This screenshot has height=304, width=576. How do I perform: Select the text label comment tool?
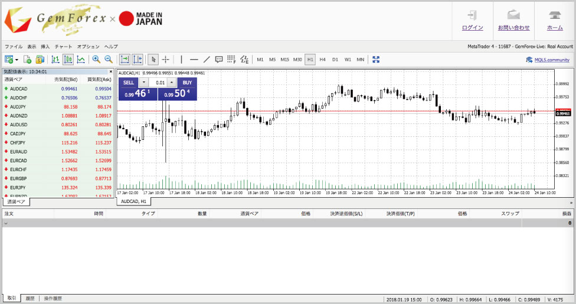click(x=219, y=59)
